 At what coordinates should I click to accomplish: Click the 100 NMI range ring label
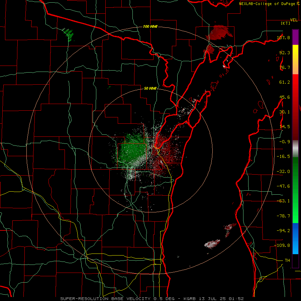point(150,26)
